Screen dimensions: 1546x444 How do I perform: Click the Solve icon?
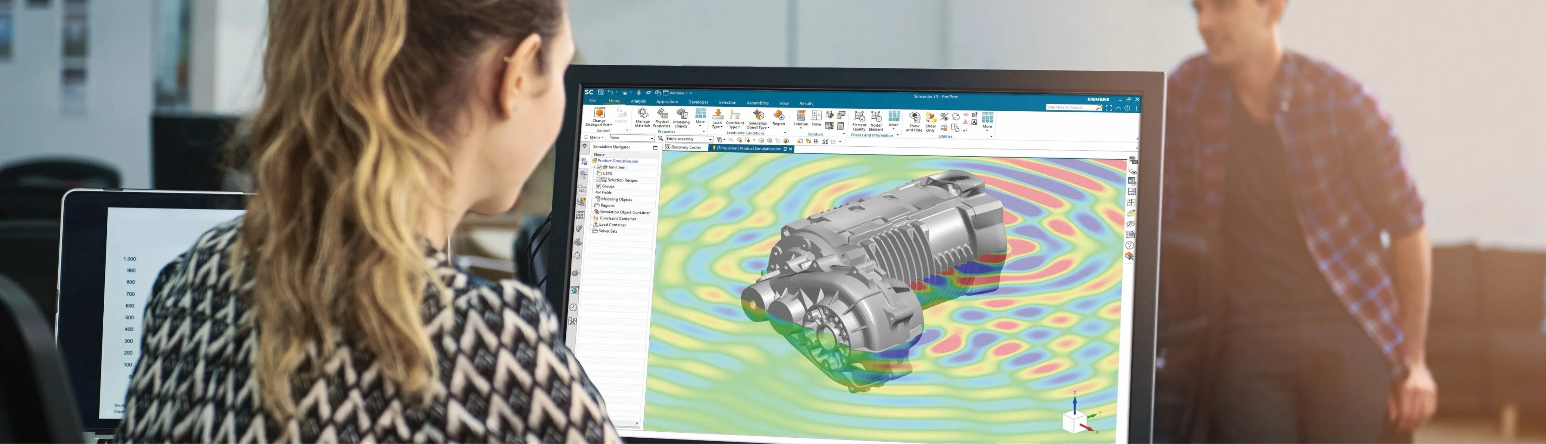816,115
